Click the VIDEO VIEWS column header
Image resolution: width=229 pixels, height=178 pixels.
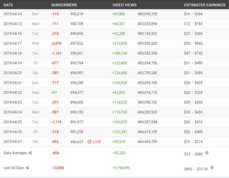(x=124, y=5)
